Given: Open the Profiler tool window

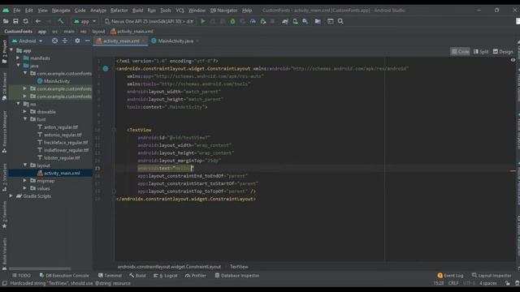Looking at the screenshot, I should 196,276.
